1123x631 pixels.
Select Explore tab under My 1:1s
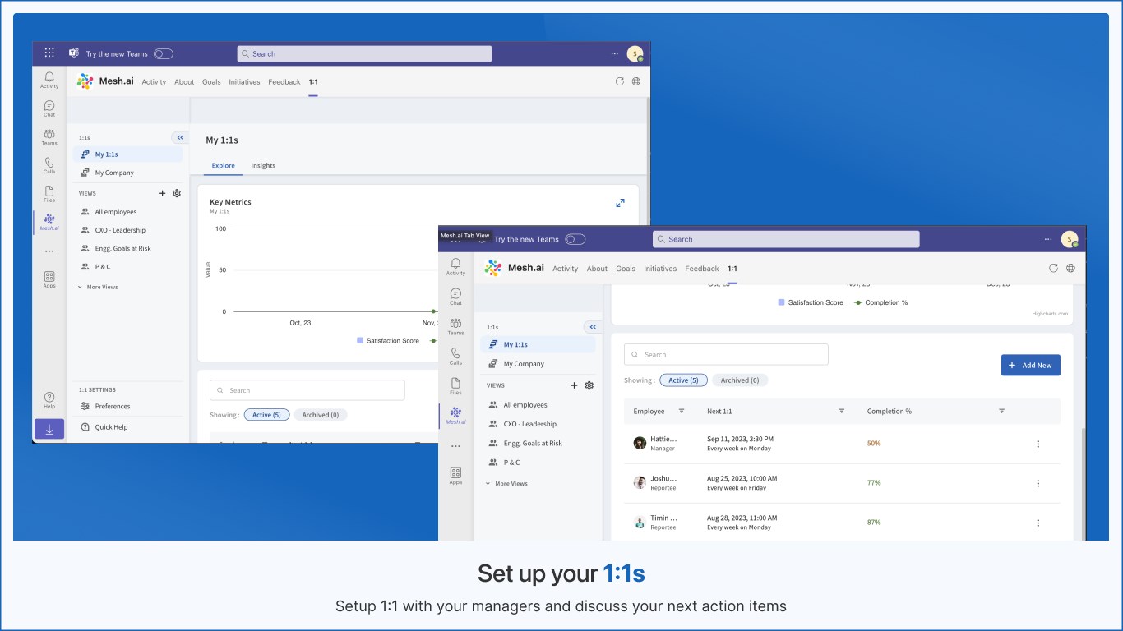click(x=224, y=165)
